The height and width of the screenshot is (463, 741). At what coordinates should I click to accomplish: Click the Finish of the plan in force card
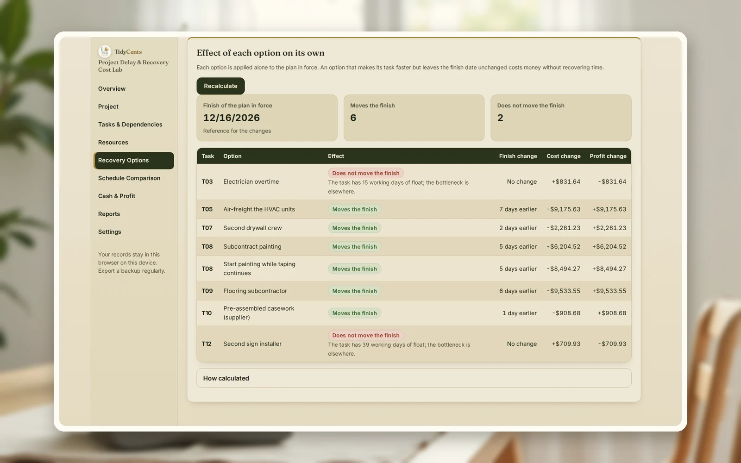pyautogui.click(x=267, y=118)
